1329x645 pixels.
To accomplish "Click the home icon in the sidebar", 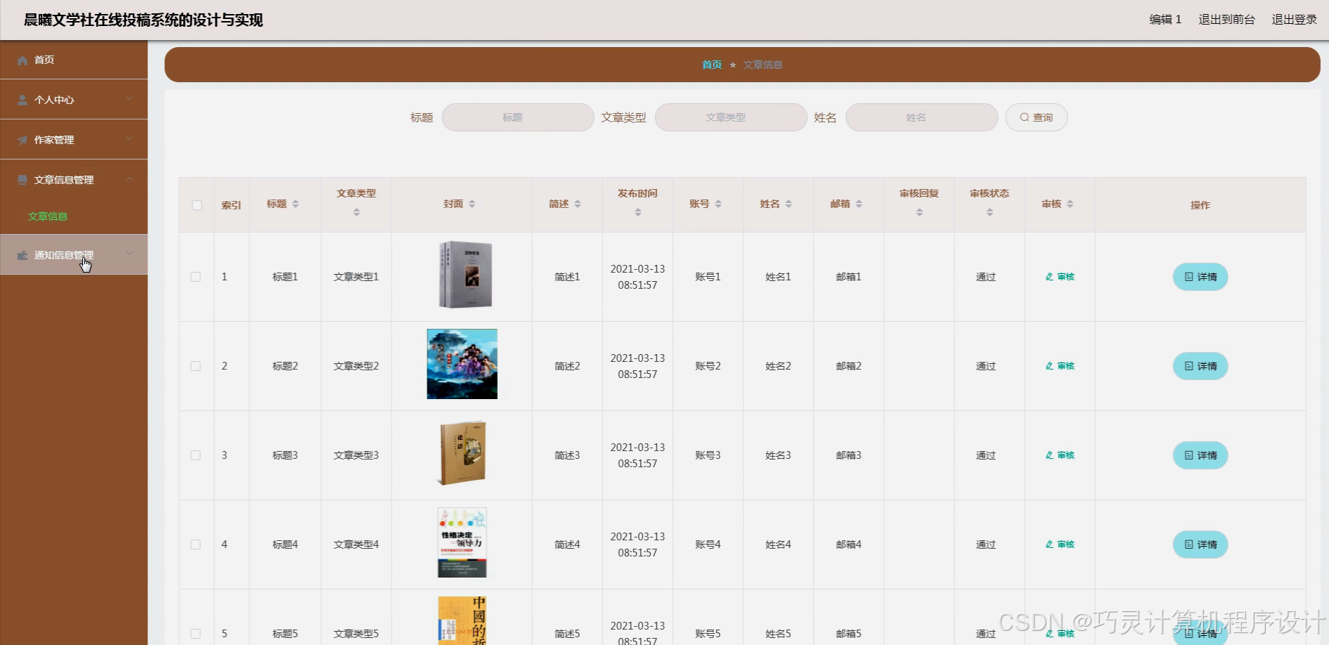I will pos(22,60).
